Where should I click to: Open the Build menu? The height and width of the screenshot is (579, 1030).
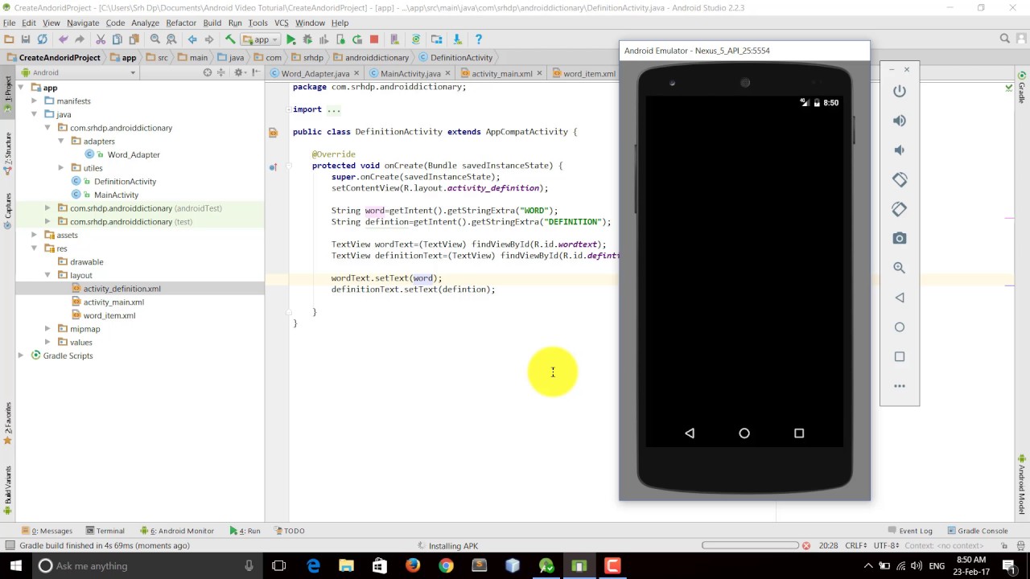212,23
